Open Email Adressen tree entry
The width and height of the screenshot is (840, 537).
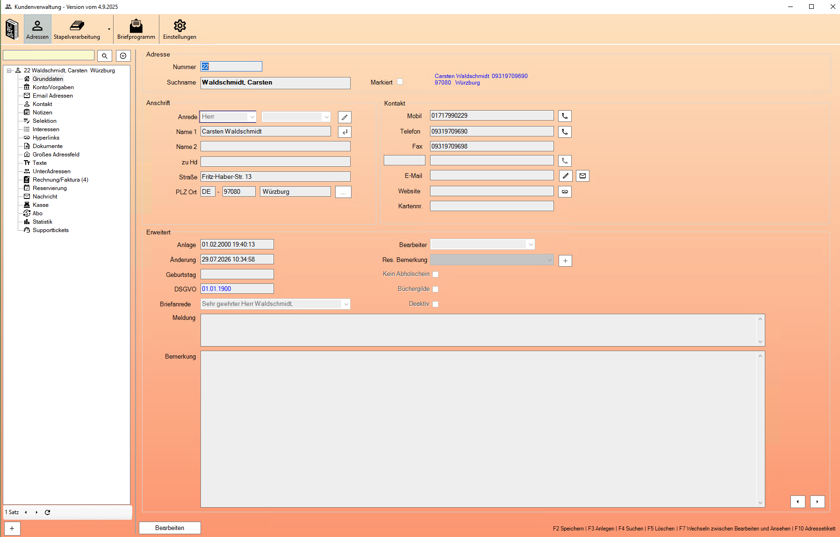click(52, 96)
